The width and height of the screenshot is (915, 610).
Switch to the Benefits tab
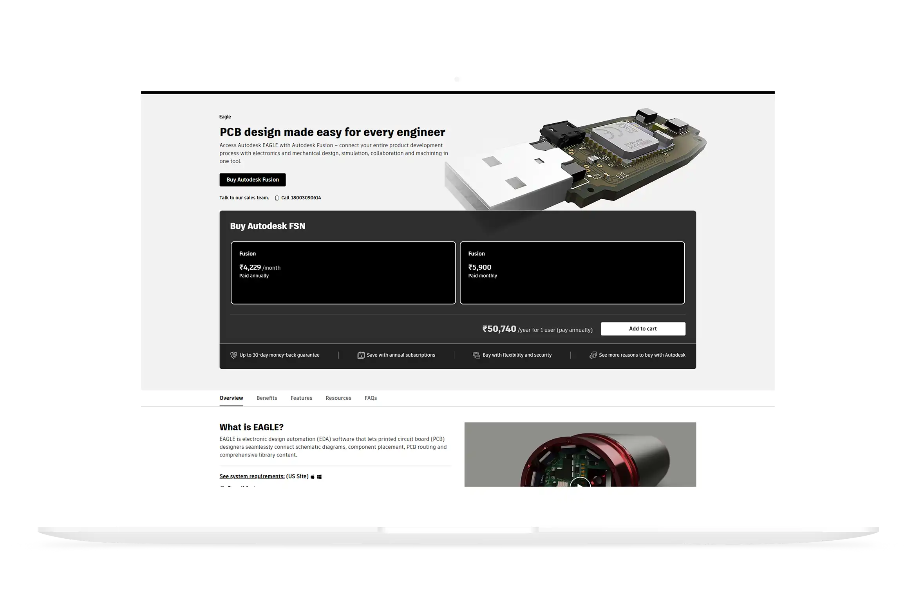pos(267,398)
